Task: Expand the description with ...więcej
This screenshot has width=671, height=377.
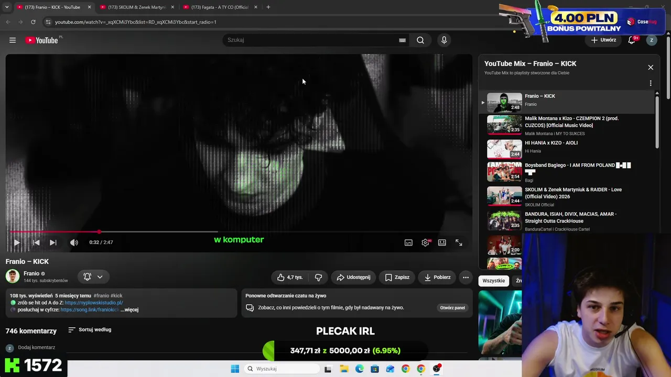Action: point(129,310)
